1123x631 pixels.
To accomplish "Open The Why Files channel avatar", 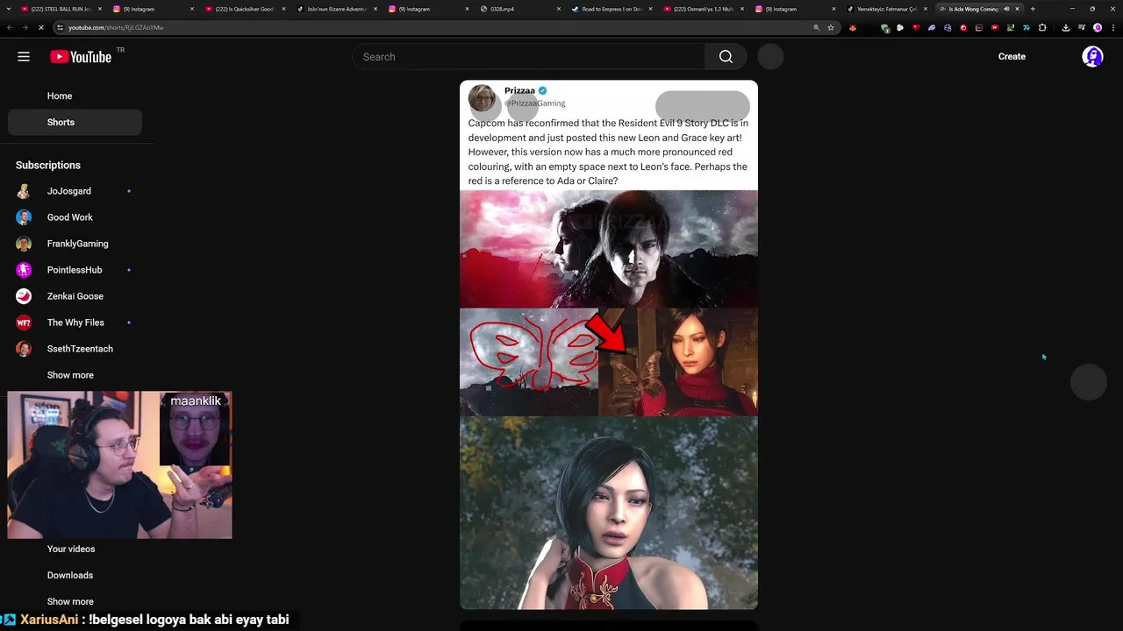I will click(x=24, y=323).
